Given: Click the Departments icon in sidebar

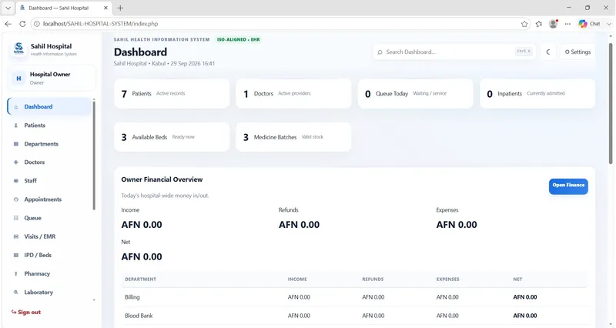Looking at the screenshot, I should [16, 144].
